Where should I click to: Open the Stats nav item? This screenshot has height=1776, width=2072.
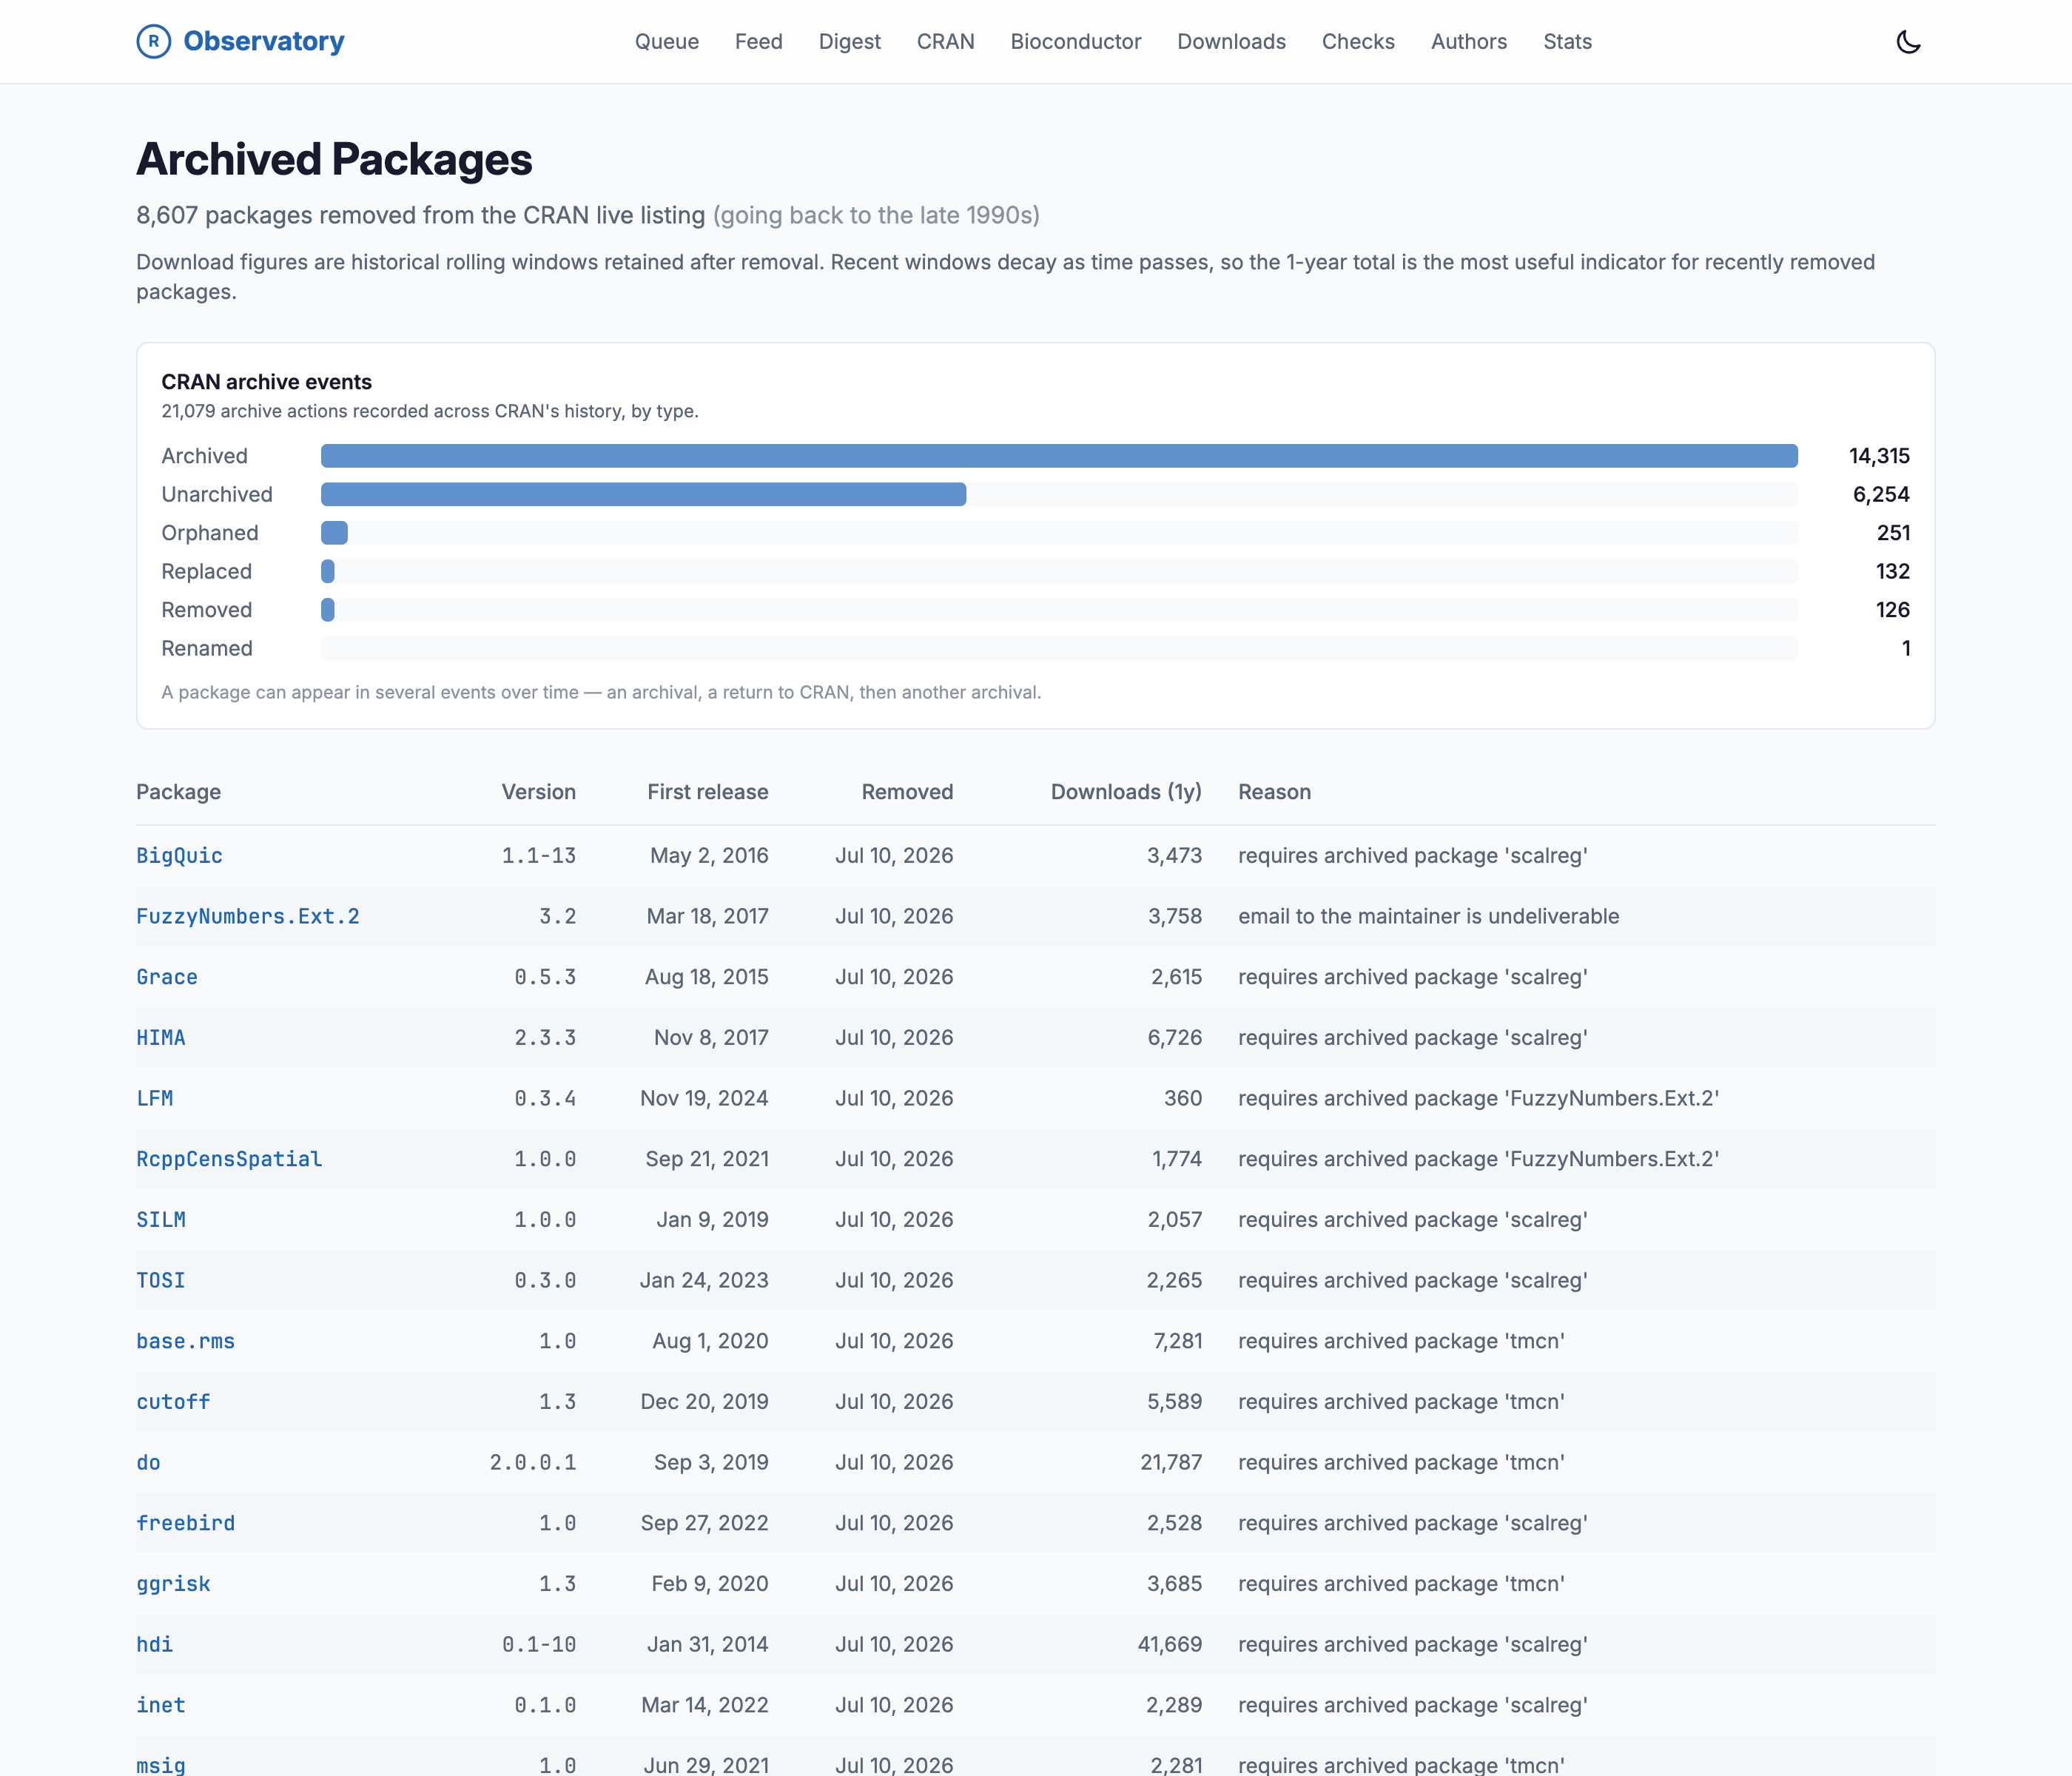(1567, 41)
